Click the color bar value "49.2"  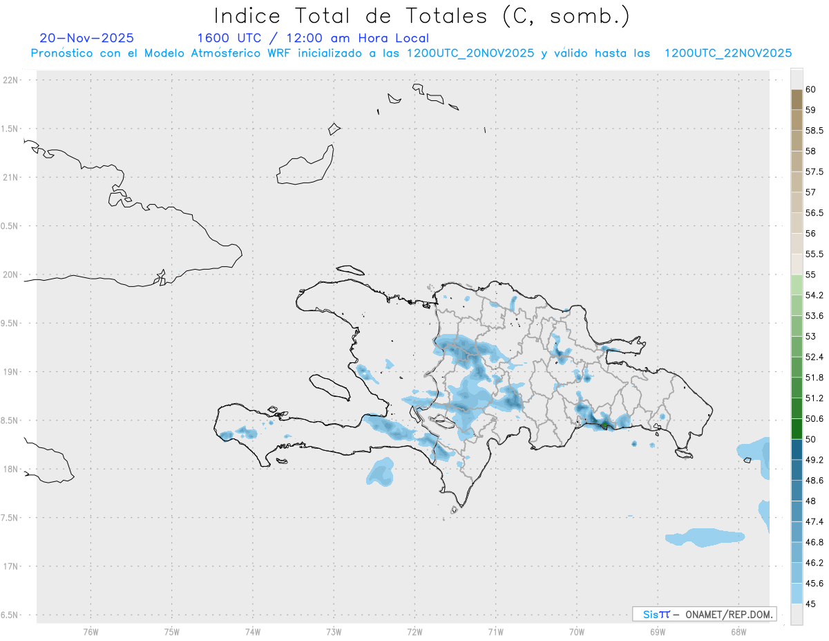coord(814,460)
